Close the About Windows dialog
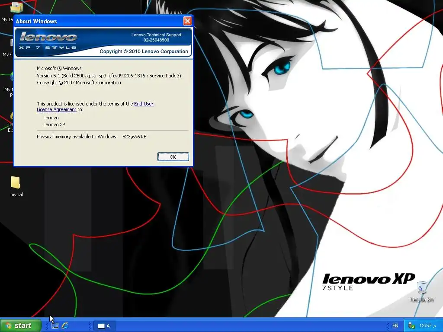443x332 pixels. tap(187, 21)
